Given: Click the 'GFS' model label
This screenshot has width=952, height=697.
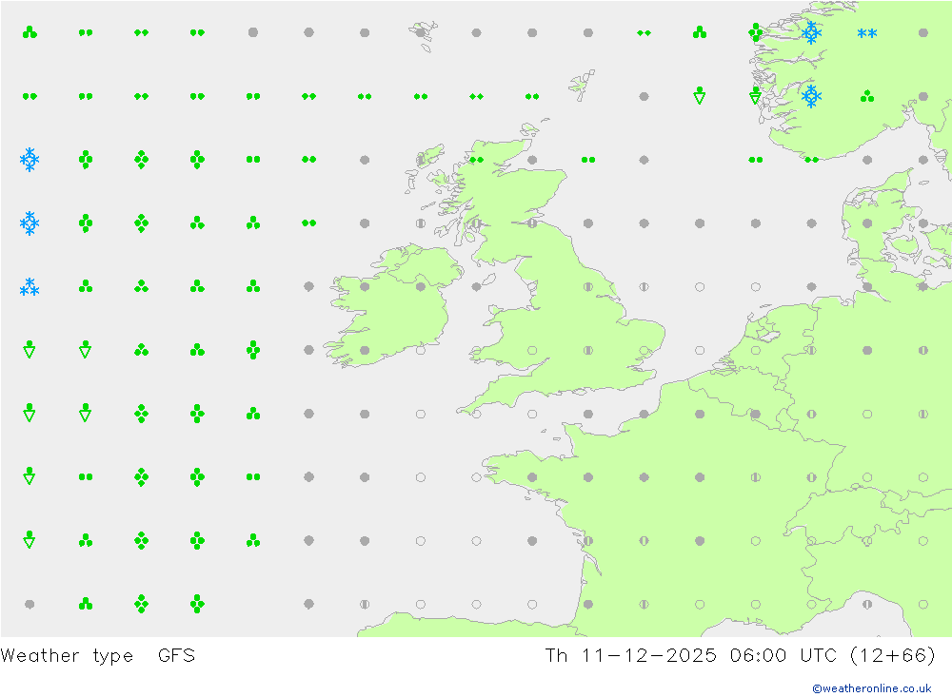Looking at the screenshot, I should coord(176,656).
